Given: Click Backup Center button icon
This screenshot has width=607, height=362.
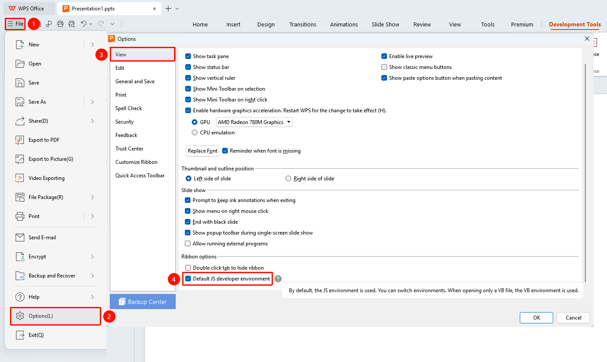Looking at the screenshot, I should pyautogui.click(x=122, y=302).
